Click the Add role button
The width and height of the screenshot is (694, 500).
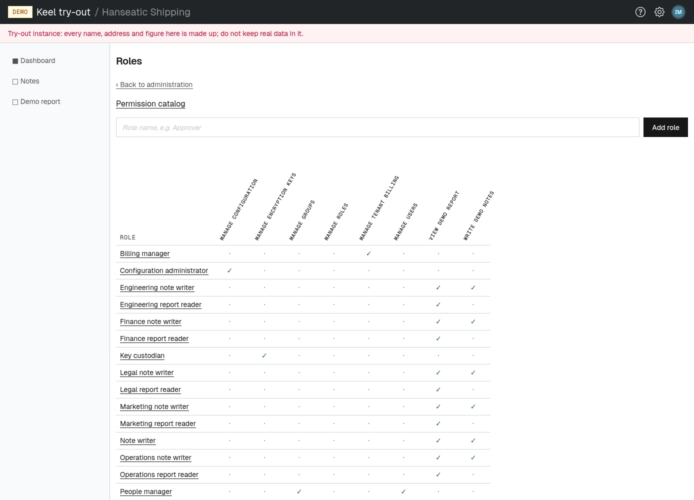pyautogui.click(x=665, y=127)
